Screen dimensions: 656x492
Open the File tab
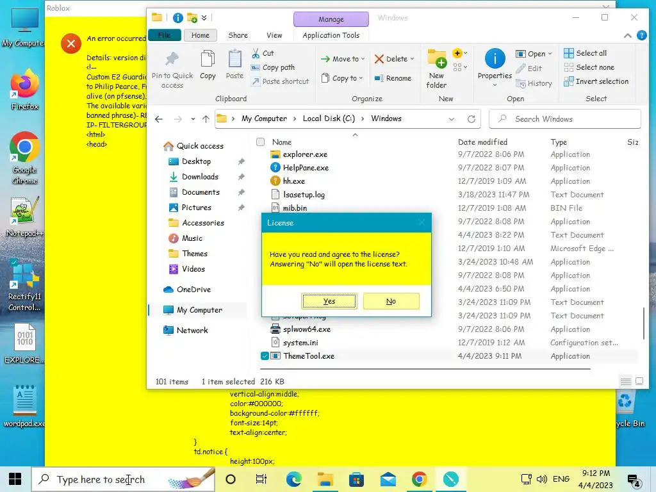165,35
